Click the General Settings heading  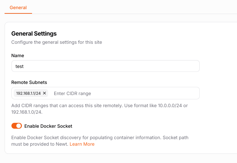pos(34,33)
